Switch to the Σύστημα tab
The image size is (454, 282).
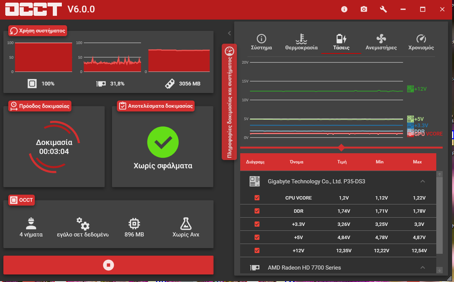pos(261,43)
